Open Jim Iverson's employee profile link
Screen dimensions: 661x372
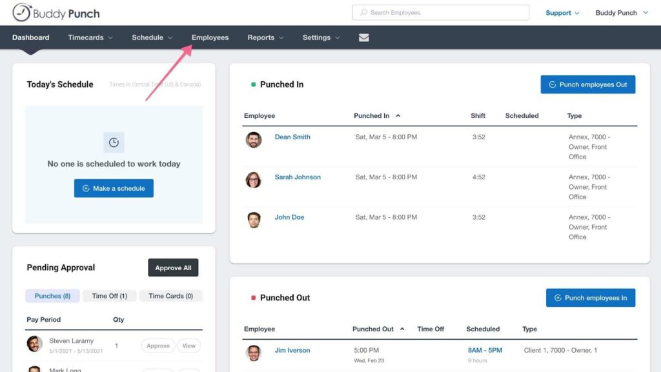[292, 350]
